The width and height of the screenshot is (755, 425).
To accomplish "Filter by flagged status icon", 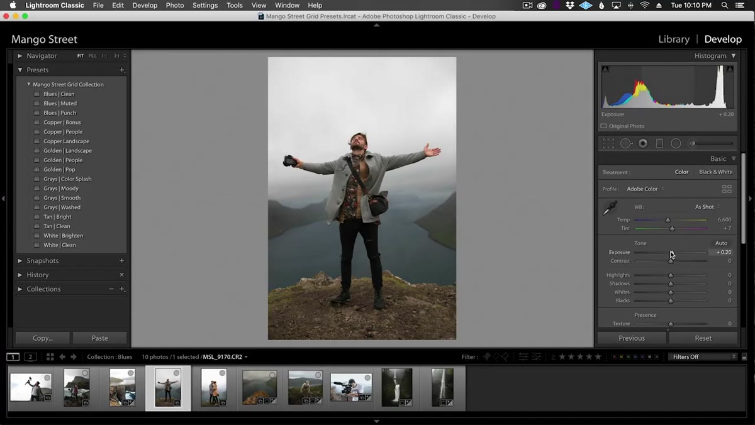I will tap(486, 356).
